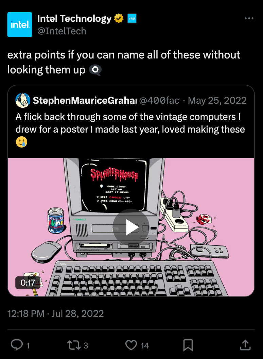The width and height of the screenshot is (263, 359).
Task: Open the 12:18 PM Jul 28, 2022 timestamp
Action: (x=56, y=313)
